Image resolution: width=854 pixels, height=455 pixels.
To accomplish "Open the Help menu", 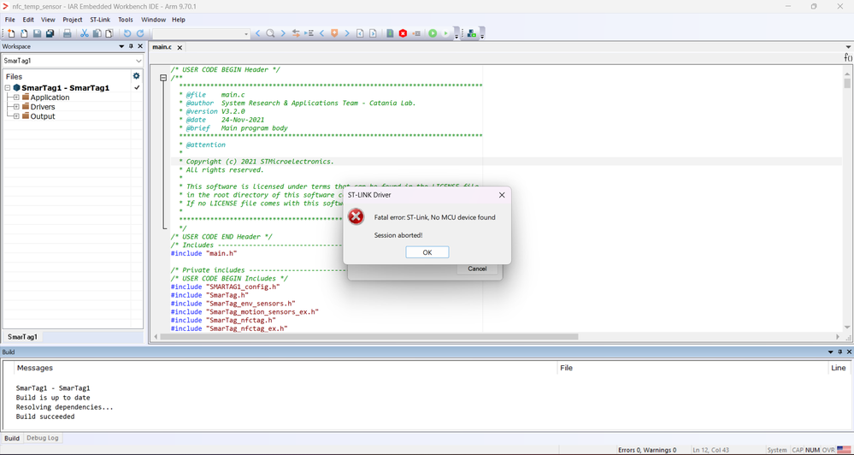I will point(179,20).
